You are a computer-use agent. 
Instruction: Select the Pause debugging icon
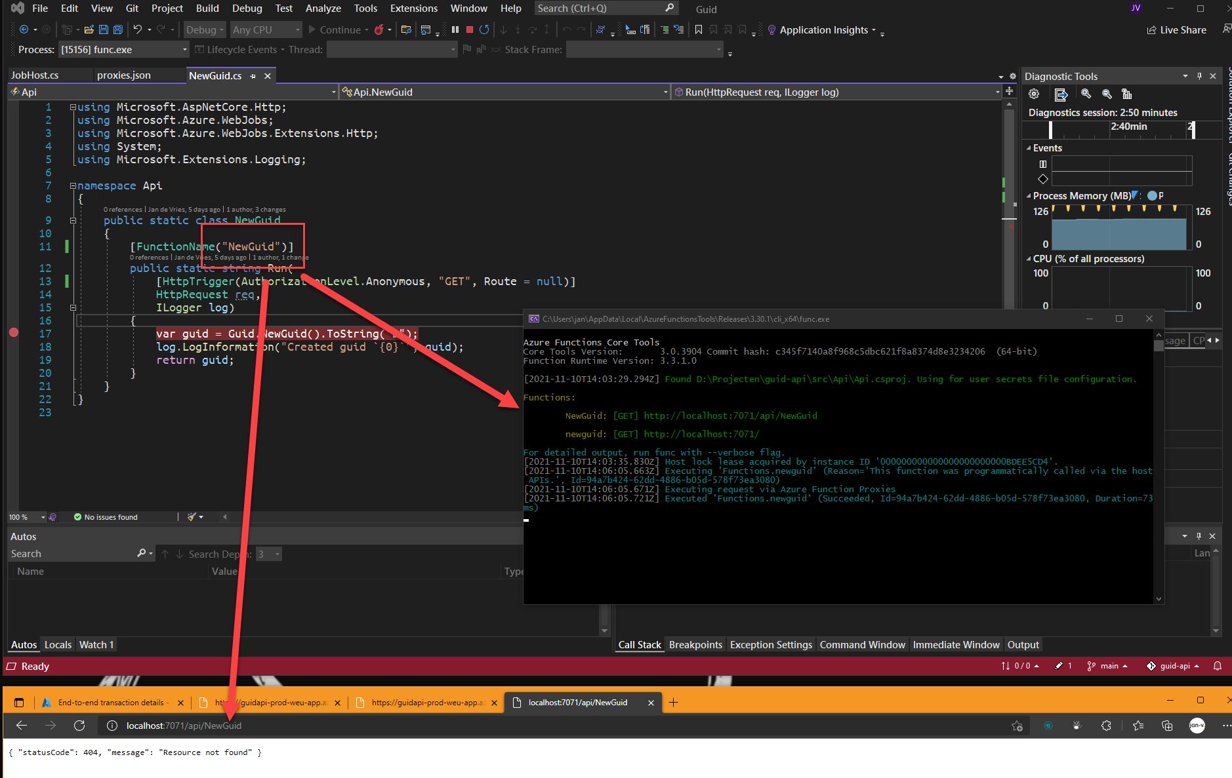455,29
